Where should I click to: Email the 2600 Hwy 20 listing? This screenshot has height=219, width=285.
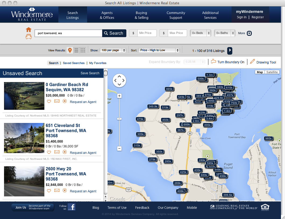click(57, 190)
